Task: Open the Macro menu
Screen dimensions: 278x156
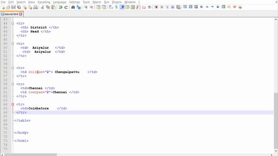Action: tap(97, 2)
